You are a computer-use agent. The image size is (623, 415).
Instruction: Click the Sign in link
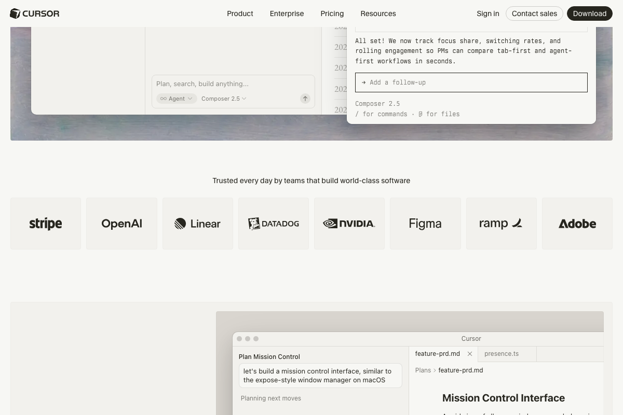pyautogui.click(x=488, y=13)
